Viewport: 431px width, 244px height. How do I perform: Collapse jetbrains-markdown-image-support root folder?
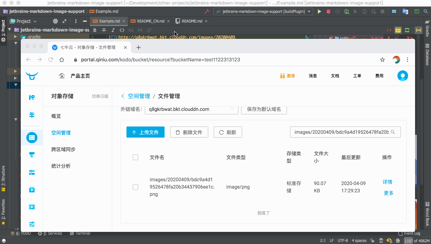pos(10,30)
